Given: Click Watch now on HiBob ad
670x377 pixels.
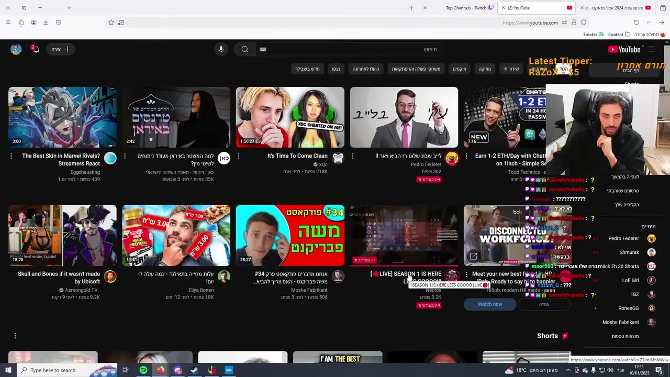Looking at the screenshot, I should point(490,304).
